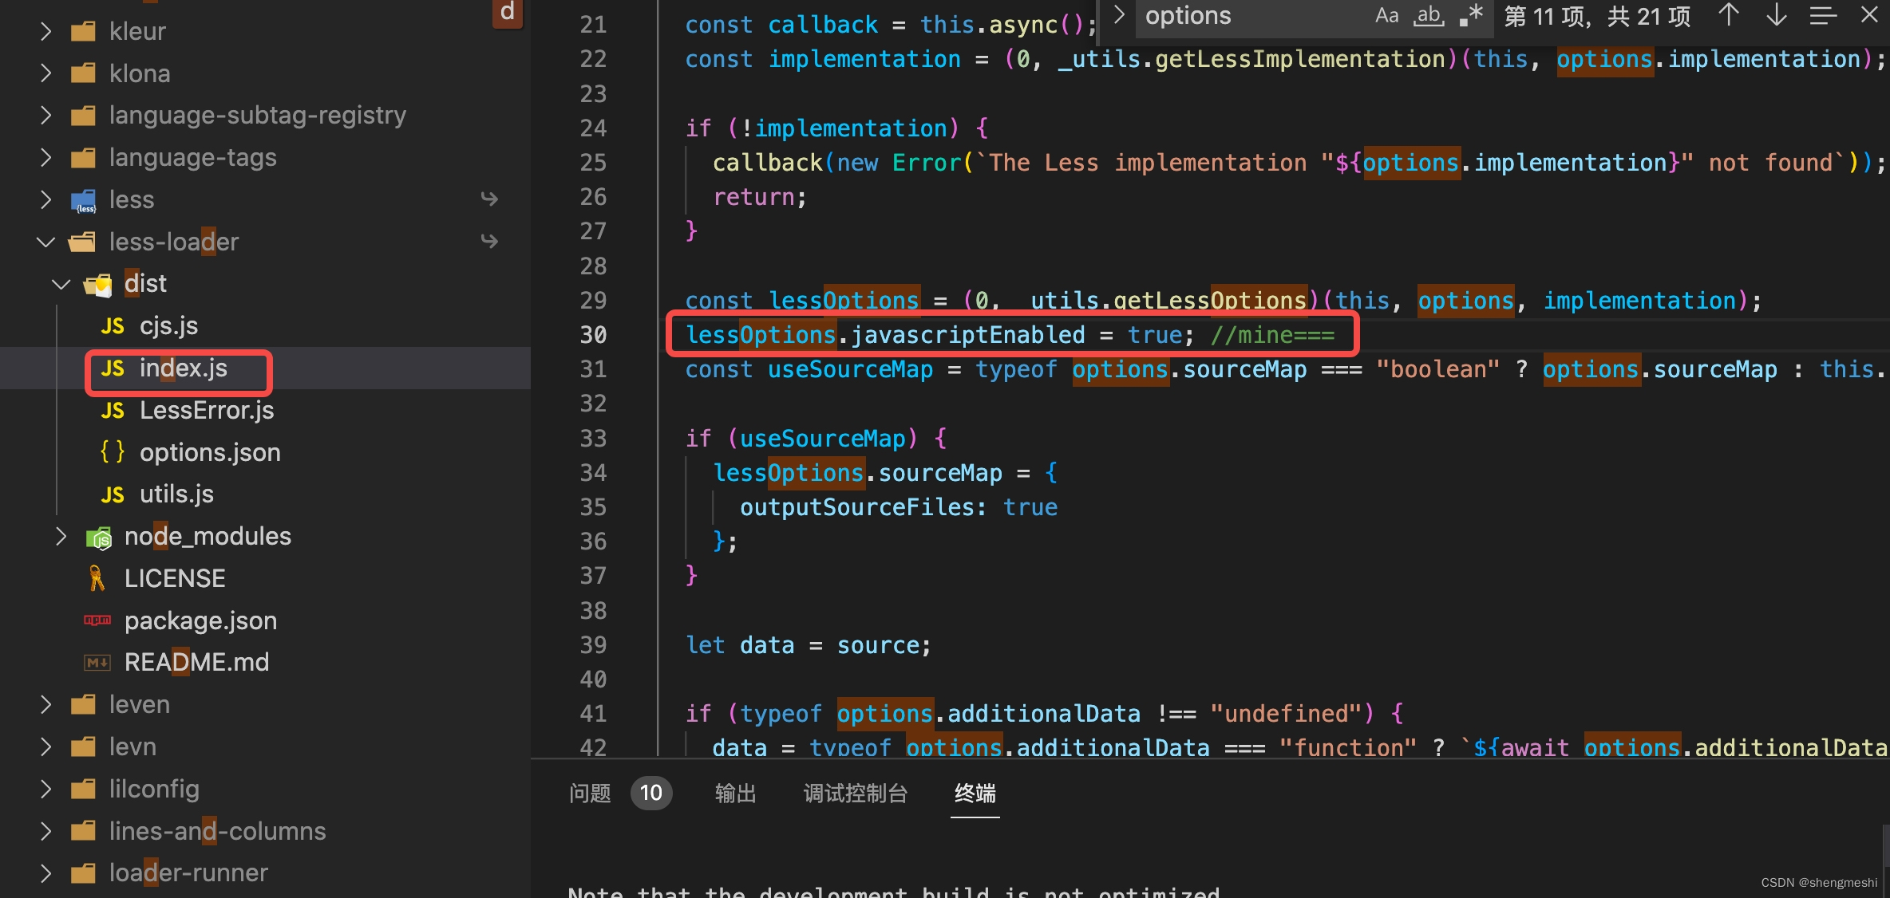Image resolution: width=1890 pixels, height=898 pixels.
Task: Click Find in Selection icon
Action: 1823,16
